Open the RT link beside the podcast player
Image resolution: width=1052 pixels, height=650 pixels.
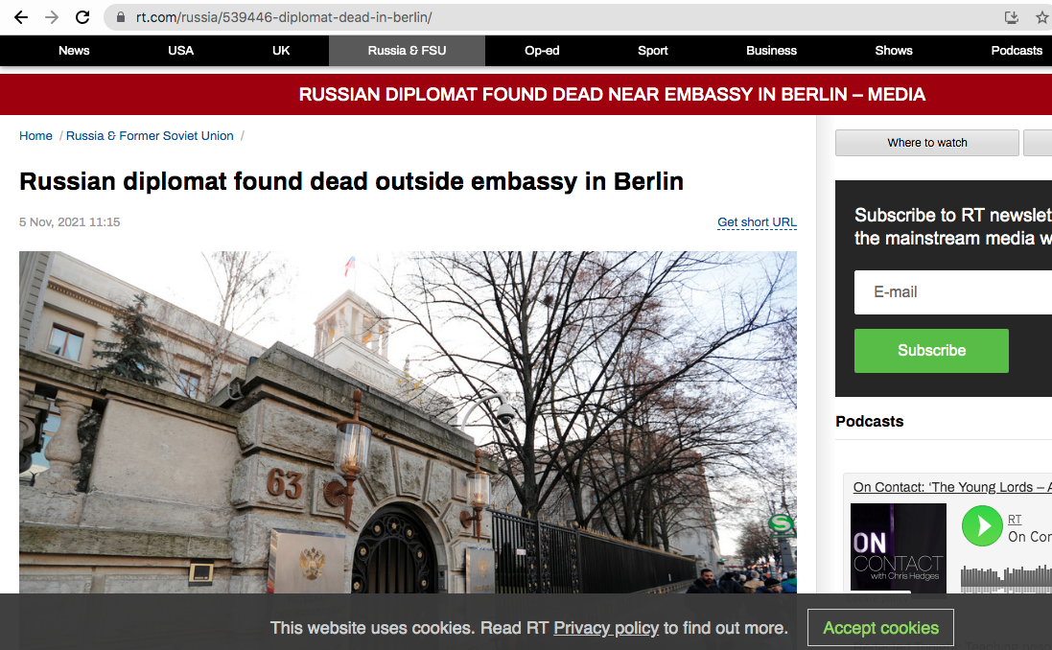click(x=1015, y=520)
